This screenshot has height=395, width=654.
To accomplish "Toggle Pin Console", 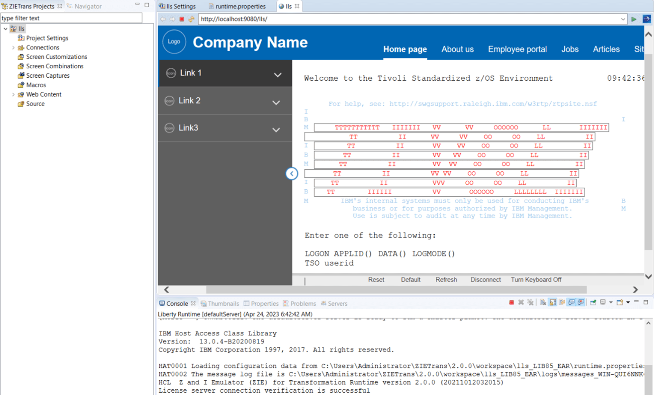I will pyautogui.click(x=593, y=302).
